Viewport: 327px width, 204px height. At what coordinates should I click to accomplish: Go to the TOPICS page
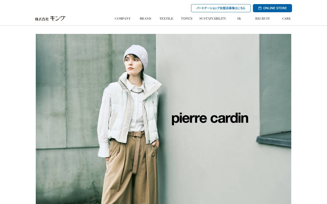186,19
